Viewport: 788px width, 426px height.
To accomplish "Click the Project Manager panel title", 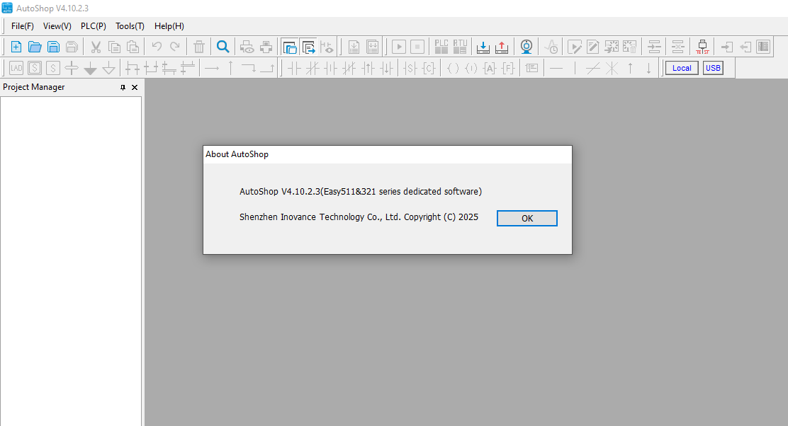I will click(x=34, y=87).
